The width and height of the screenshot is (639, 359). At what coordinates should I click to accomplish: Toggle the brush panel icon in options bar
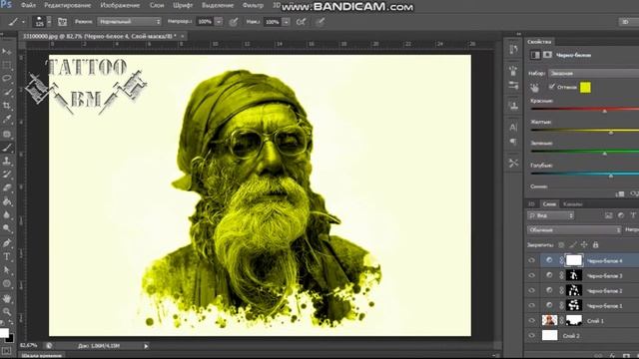click(62, 22)
